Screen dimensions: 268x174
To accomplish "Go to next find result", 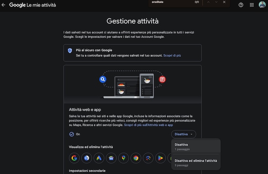I will coord(216,2).
